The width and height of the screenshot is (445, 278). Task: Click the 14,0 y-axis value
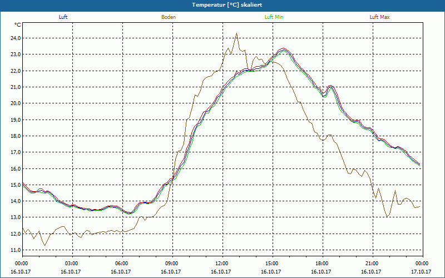pyautogui.click(x=16, y=201)
